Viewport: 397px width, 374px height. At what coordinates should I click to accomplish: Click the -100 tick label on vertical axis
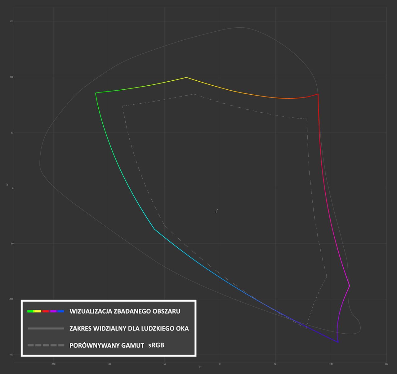(x=11, y=299)
